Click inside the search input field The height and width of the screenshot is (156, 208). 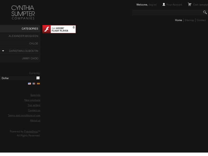click(x=167, y=13)
